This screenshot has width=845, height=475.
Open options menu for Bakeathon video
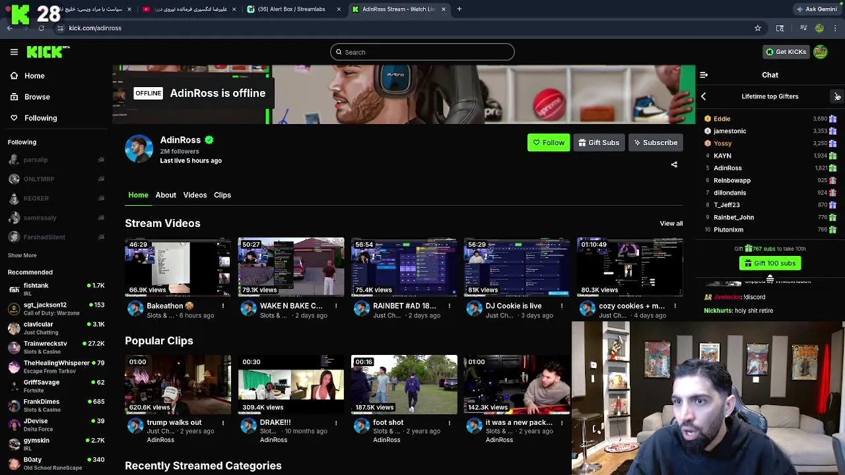click(223, 306)
